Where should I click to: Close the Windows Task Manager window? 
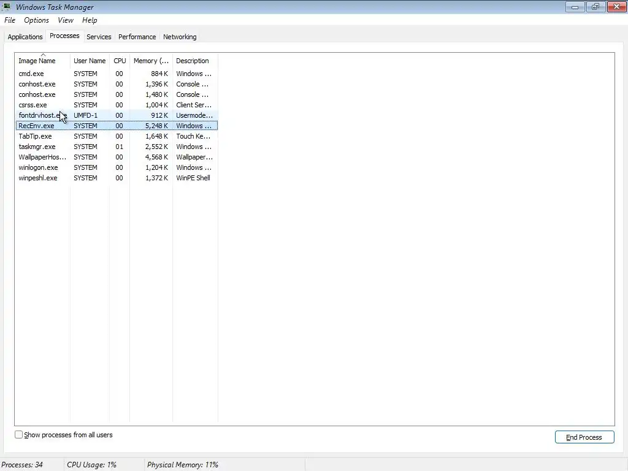point(617,7)
